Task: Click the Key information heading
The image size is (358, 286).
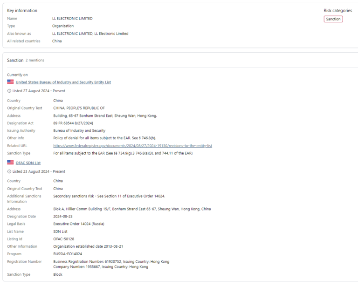Action: 22,10
